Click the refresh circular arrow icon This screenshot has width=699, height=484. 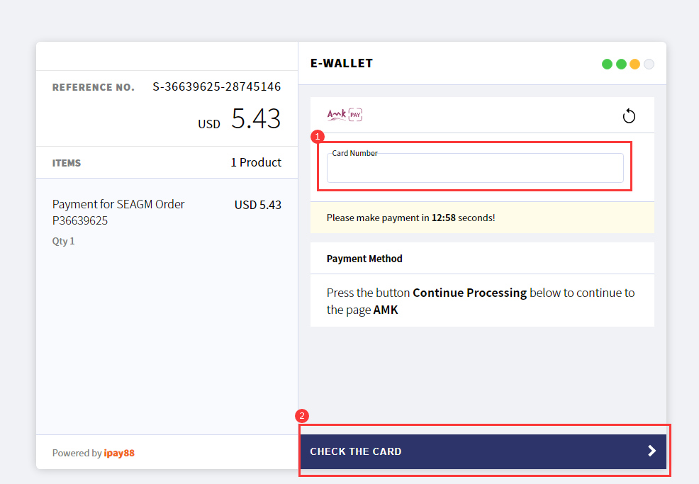pos(629,116)
